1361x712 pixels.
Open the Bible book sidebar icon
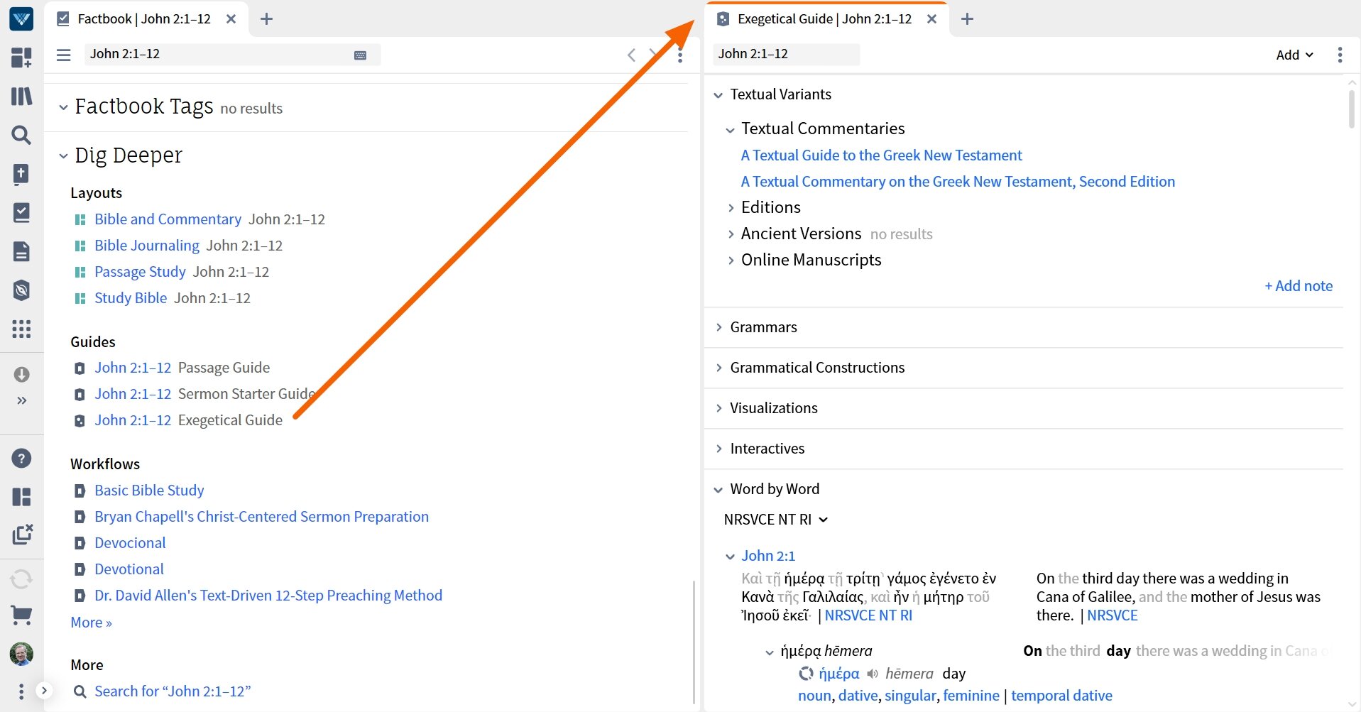click(21, 174)
